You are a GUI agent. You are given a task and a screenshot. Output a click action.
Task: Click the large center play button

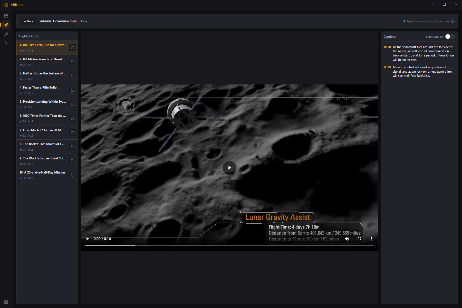[229, 168]
